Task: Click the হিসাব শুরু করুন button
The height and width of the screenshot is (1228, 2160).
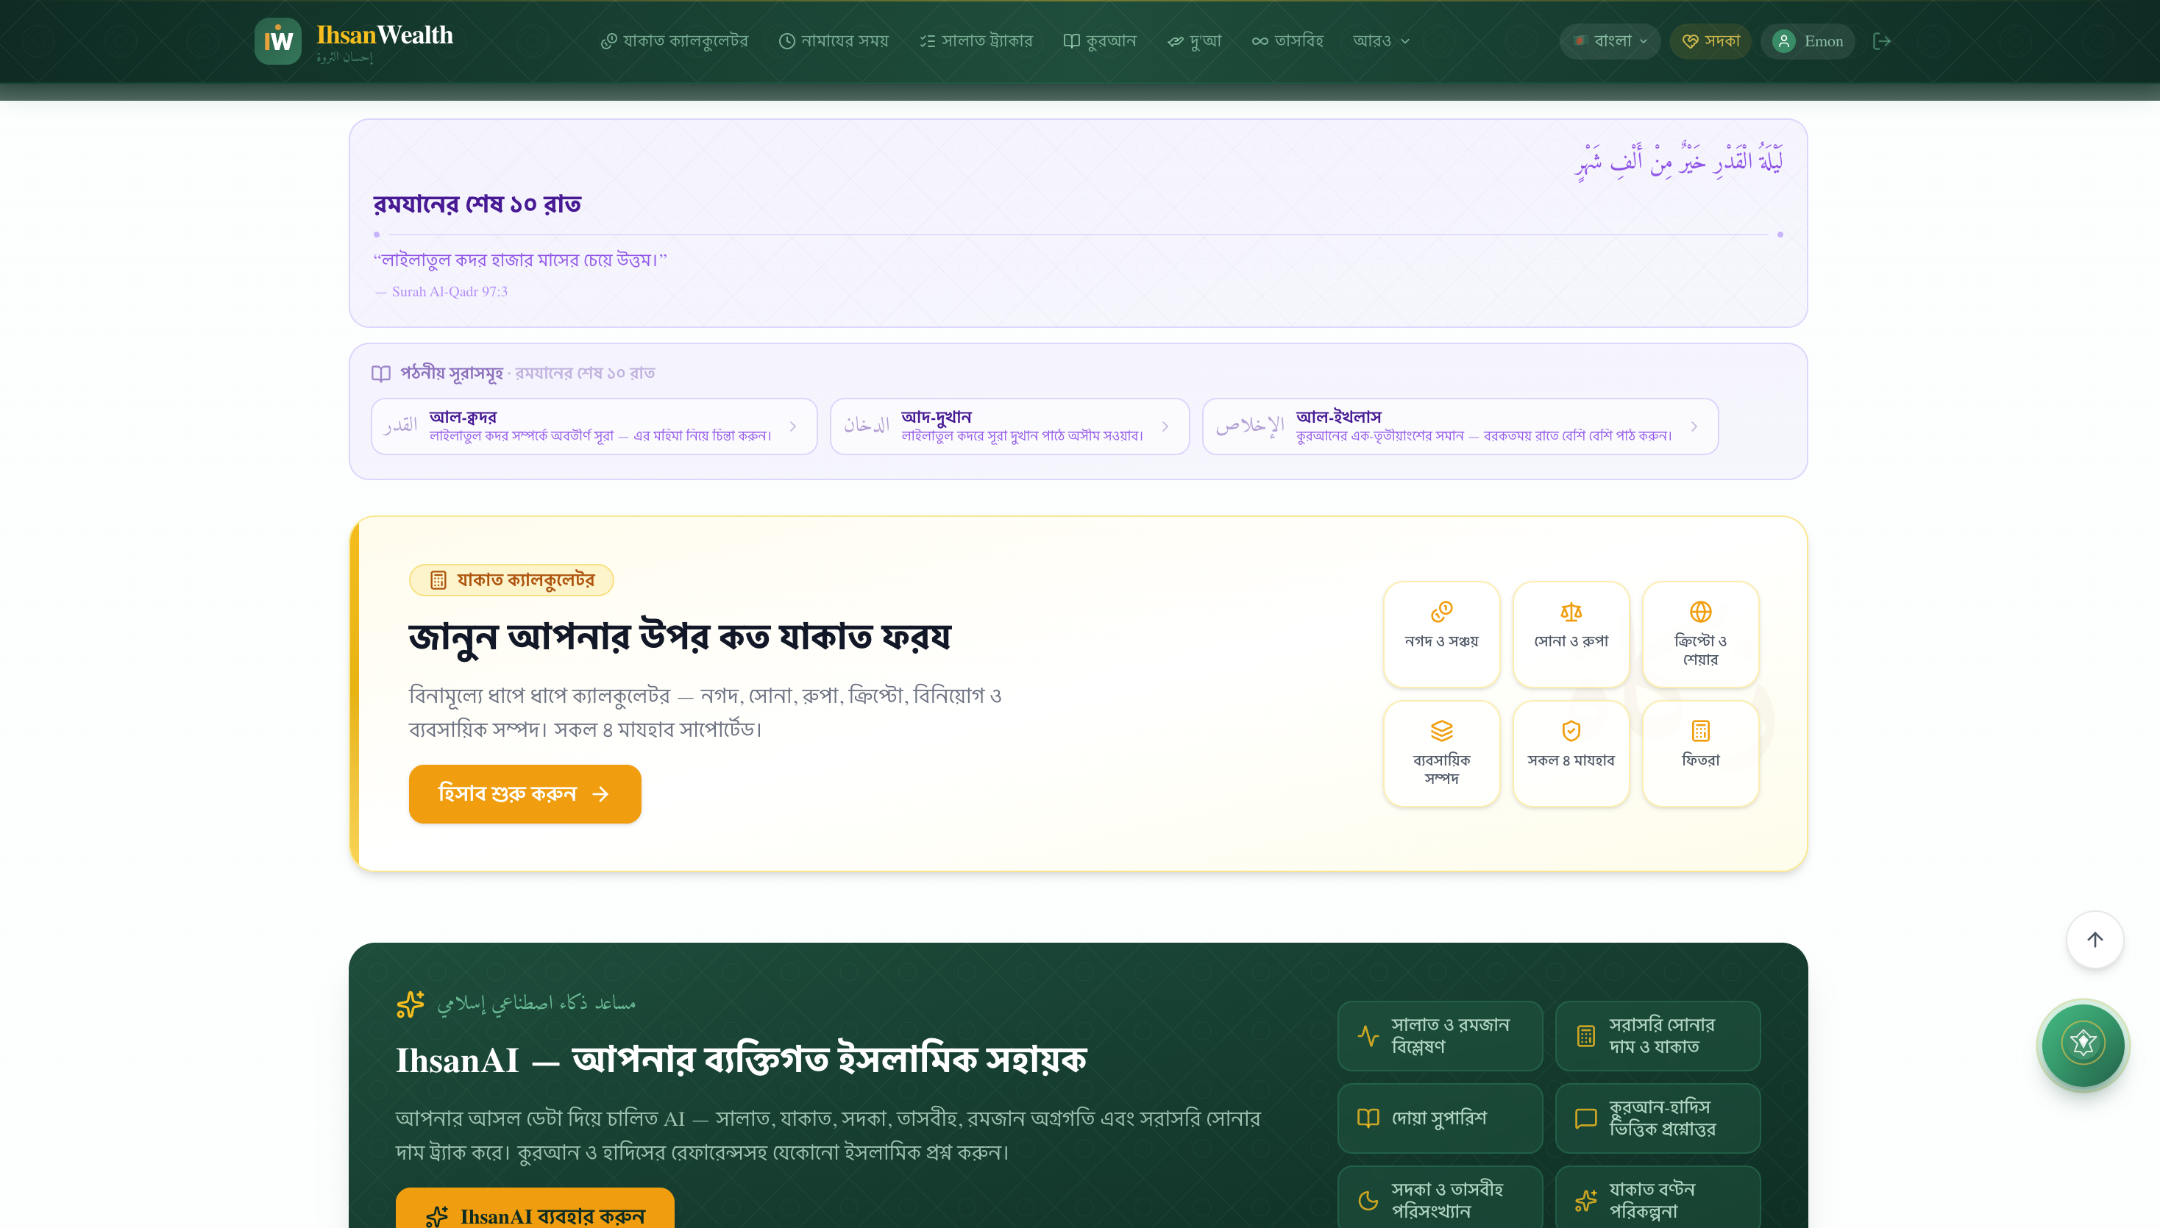Action: (x=525, y=793)
